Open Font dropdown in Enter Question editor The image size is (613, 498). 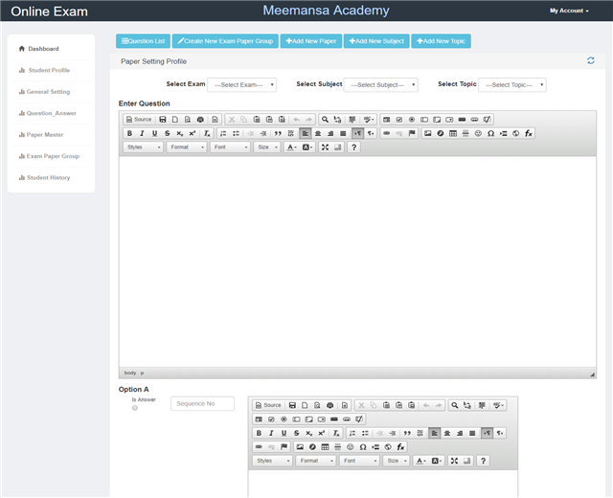coord(230,147)
